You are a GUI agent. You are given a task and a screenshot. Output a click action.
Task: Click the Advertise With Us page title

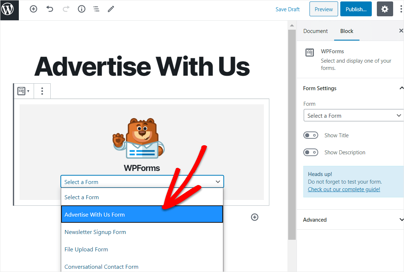142,66
